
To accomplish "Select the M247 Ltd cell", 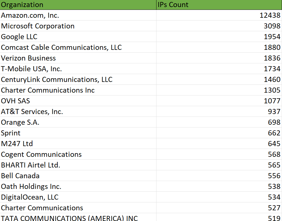I will coord(17,144).
